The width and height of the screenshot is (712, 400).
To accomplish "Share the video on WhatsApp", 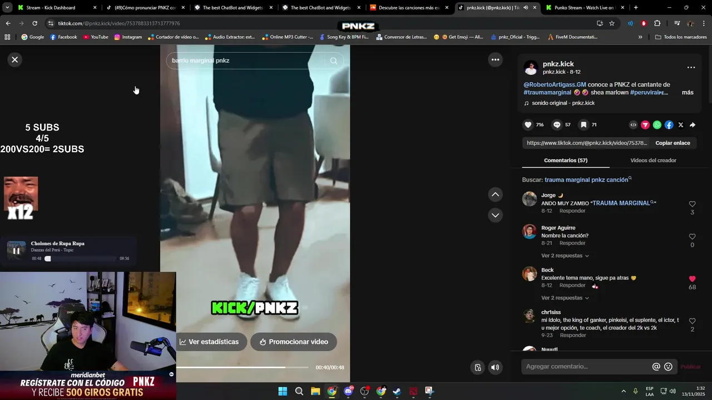I will [x=657, y=125].
